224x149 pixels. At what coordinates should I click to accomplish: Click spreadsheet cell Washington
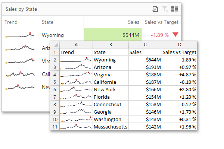[x=111, y=119]
